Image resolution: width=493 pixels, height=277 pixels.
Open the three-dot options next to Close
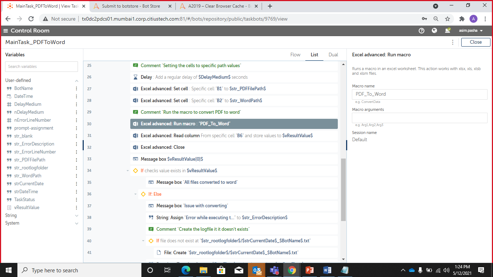[453, 42]
